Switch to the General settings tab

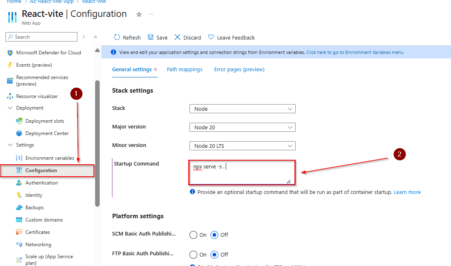pyautogui.click(x=132, y=69)
